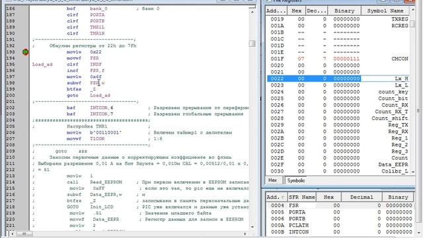Click line number 202 in the gutter

11,108
